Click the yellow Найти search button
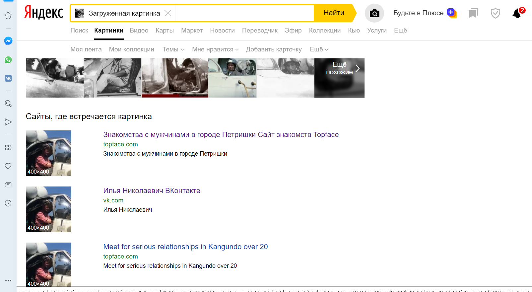The width and height of the screenshot is (532, 292). click(334, 13)
